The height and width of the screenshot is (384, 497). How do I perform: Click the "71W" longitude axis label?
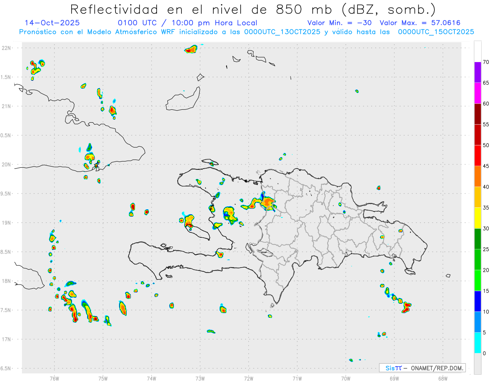(x=297, y=379)
